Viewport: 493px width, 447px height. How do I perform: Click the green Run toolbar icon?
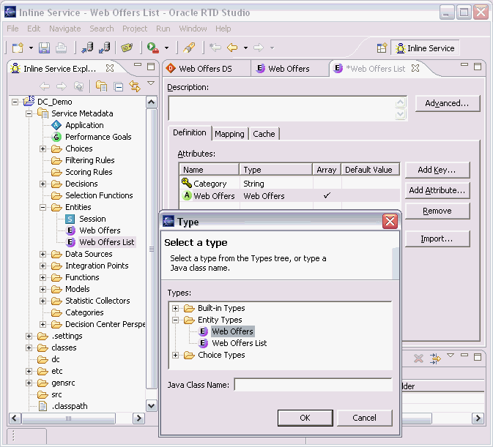(153, 48)
